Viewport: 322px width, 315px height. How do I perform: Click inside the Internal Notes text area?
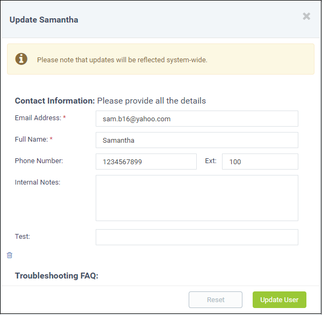(197, 198)
